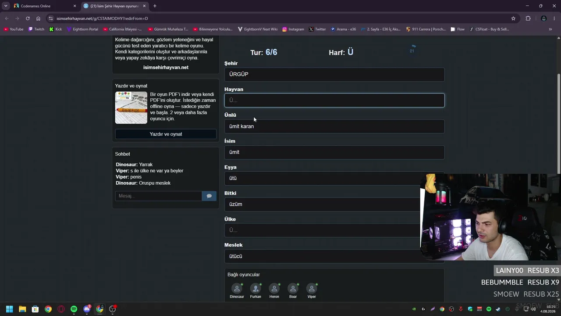Viewport: 561px width, 316px height.
Task: Select the İsim Şehir Hayvan oyunu tab
Action: (x=115, y=6)
